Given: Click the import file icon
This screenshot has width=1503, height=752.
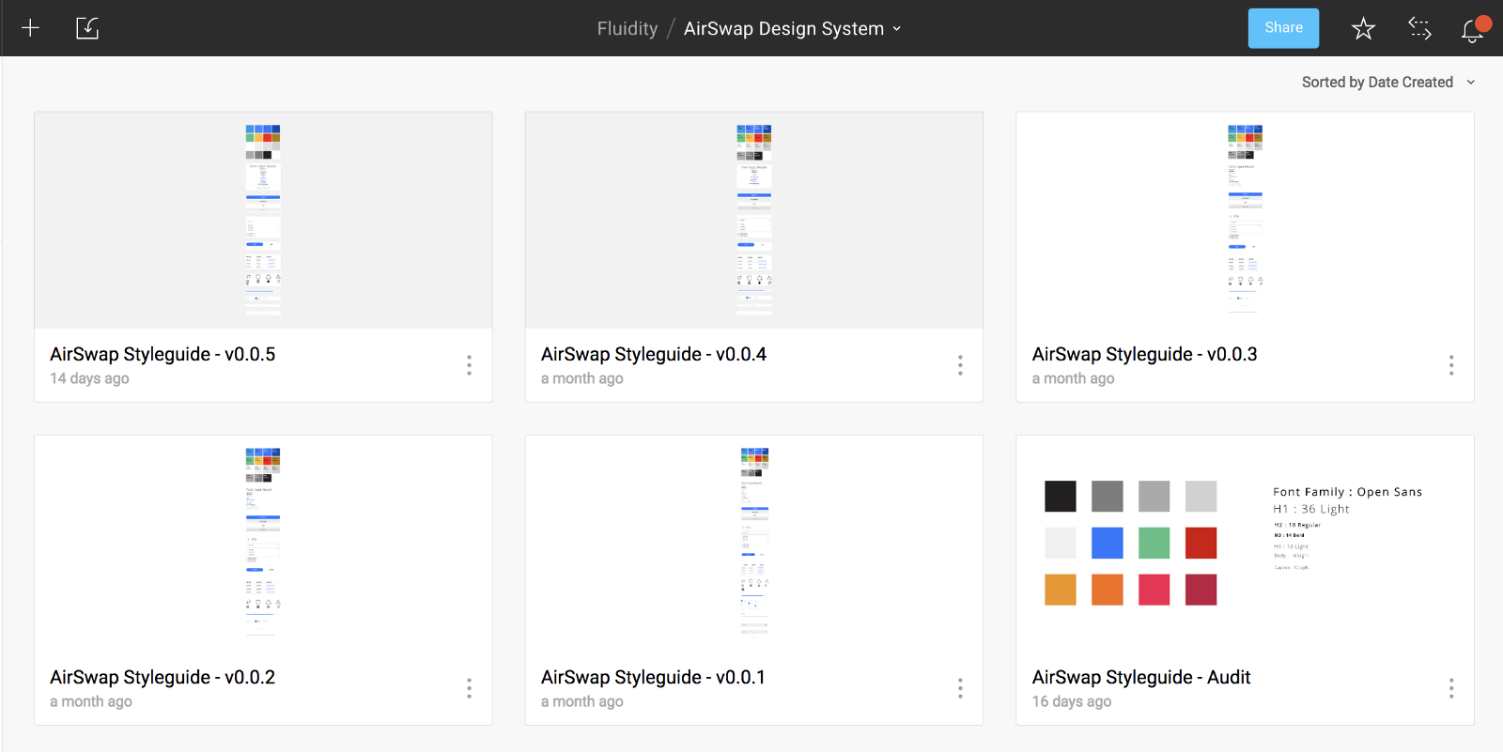Looking at the screenshot, I should [87, 28].
